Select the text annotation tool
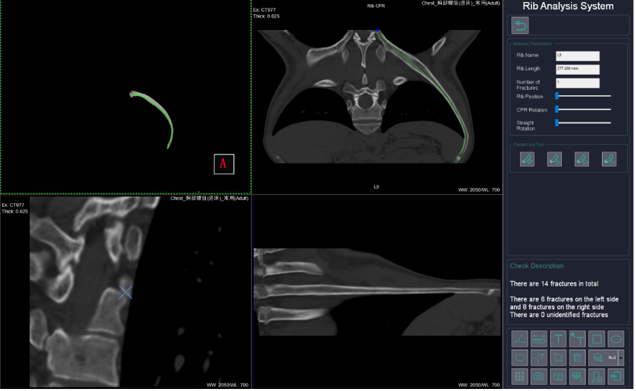The image size is (636, 391). coord(558,338)
